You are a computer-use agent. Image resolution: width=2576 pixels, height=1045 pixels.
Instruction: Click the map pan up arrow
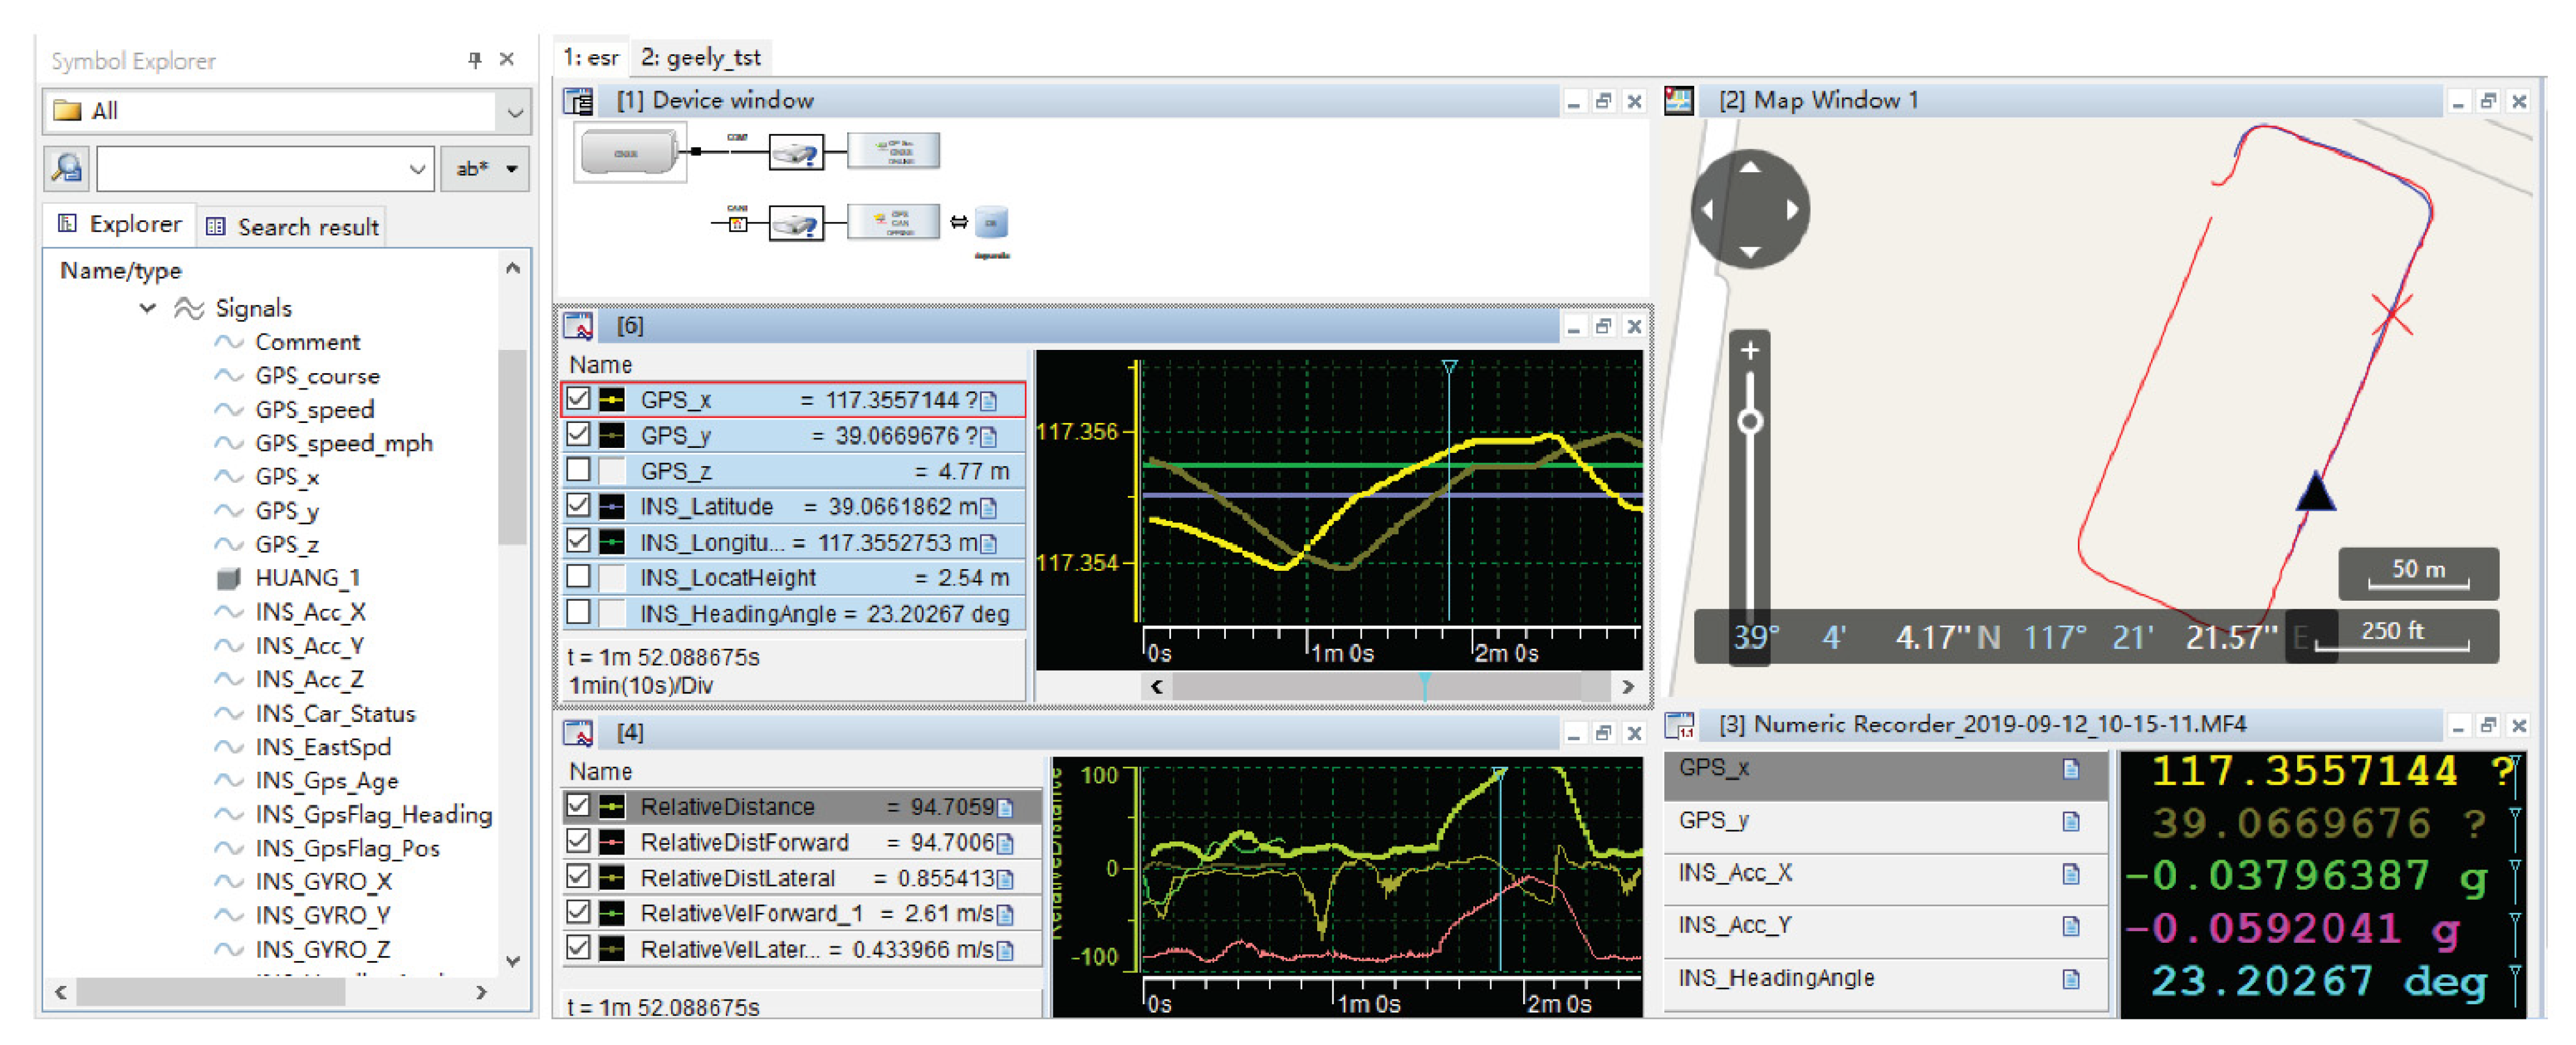(x=1749, y=168)
